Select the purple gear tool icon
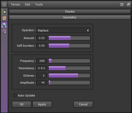Image resolution: width=132 pixels, height=113 pixels. coord(4,31)
